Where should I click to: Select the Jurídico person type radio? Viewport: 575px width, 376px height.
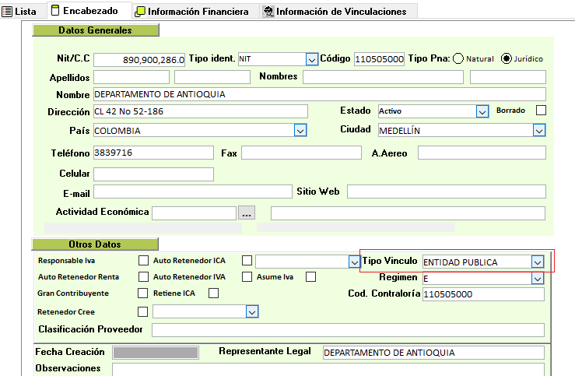[507, 58]
